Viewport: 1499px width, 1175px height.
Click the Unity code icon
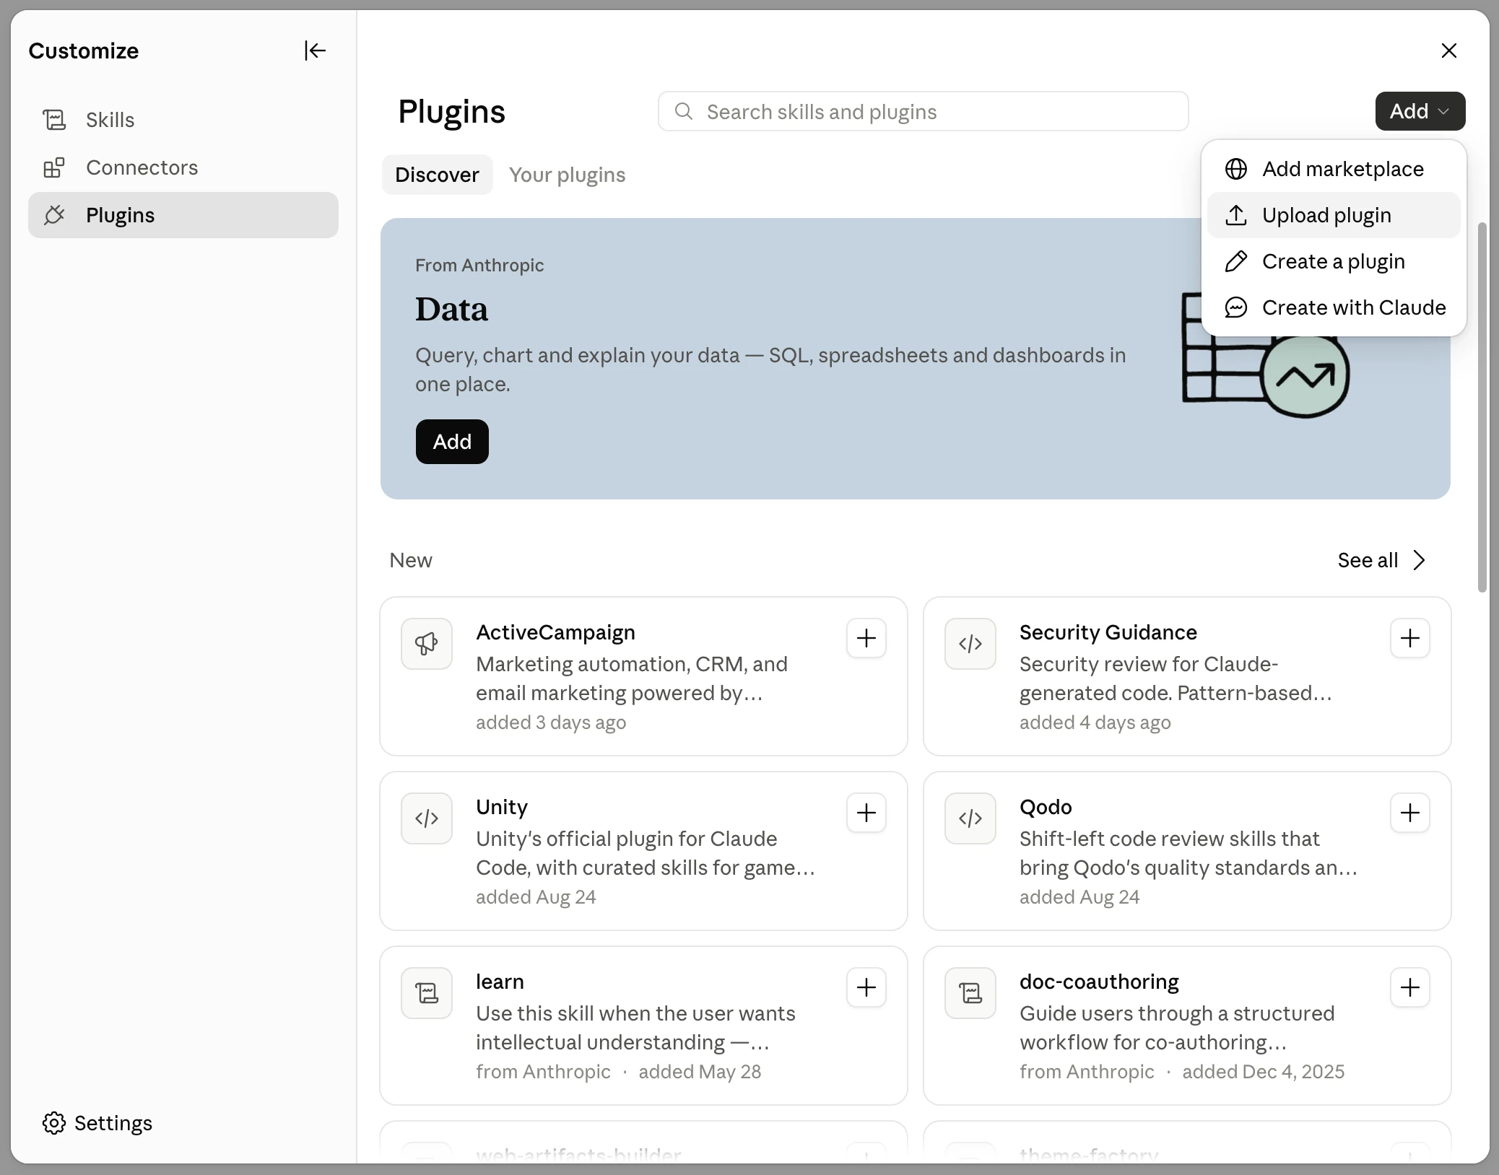pyautogui.click(x=427, y=818)
